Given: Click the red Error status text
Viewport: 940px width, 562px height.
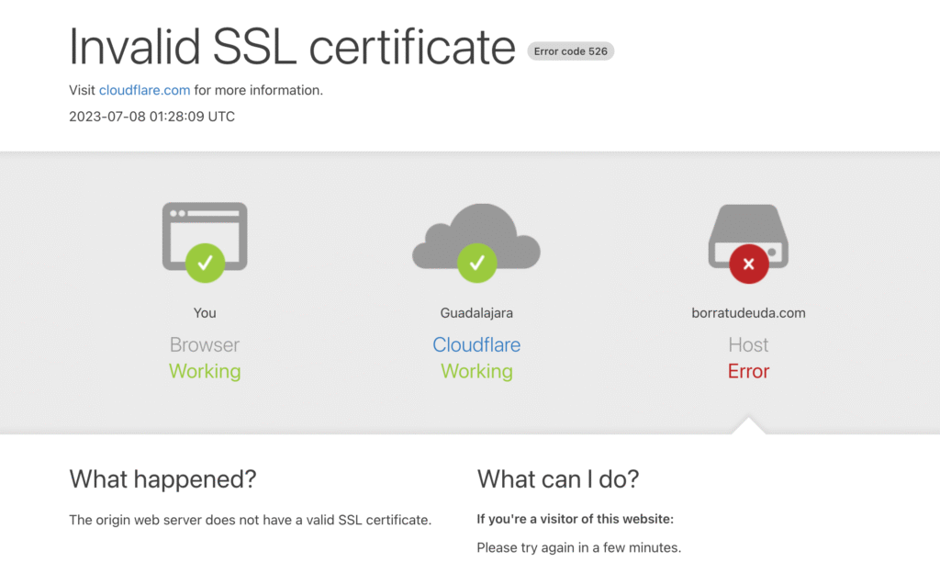Looking at the screenshot, I should pyautogui.click(x=748, y=372).
